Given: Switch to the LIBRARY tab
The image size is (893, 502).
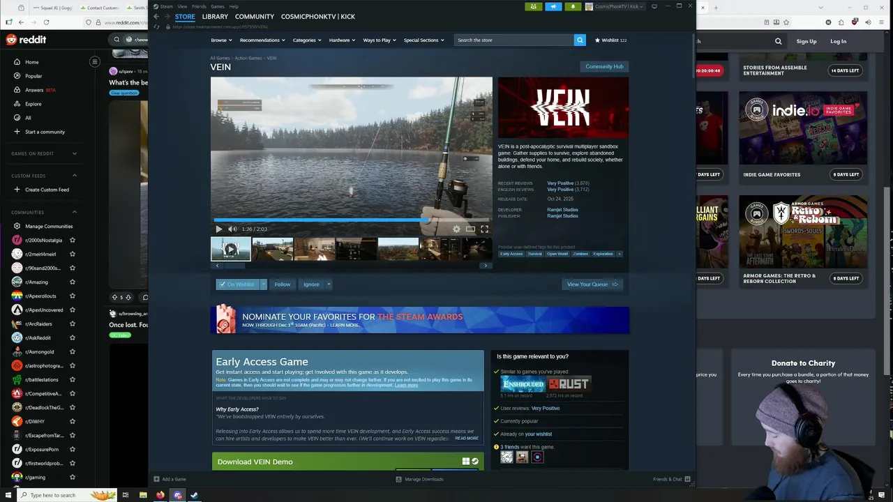Looking at the screenshot, I should pos(215,17).
